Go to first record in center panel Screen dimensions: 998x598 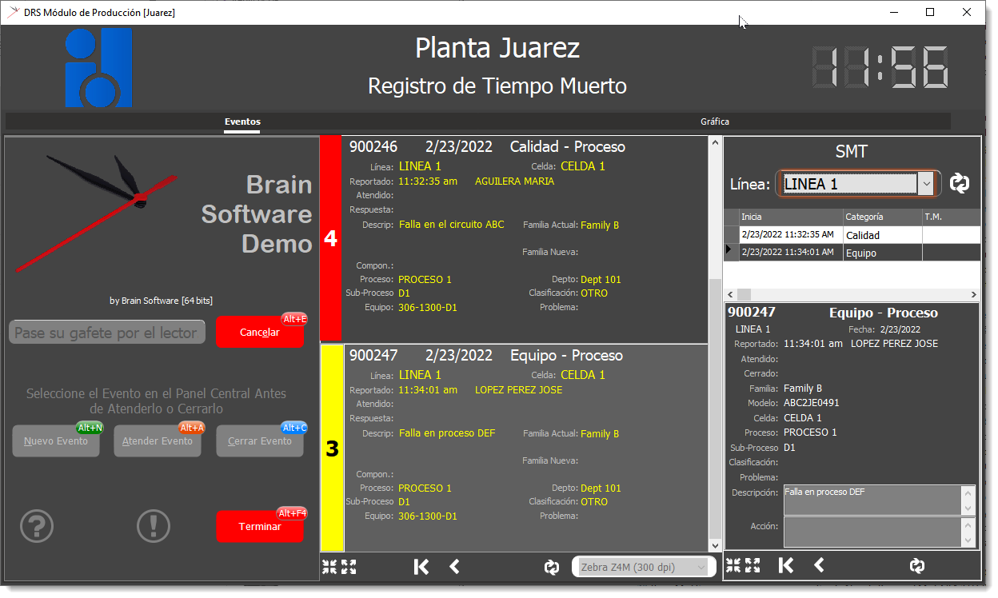click(421, 567)
